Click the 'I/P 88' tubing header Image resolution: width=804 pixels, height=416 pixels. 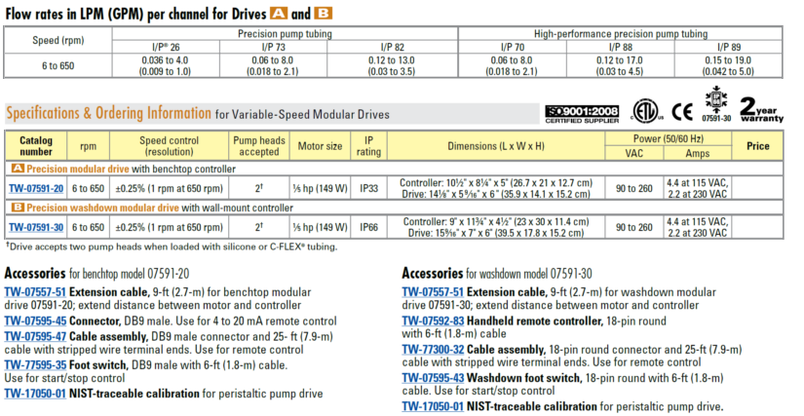point(621,47)
